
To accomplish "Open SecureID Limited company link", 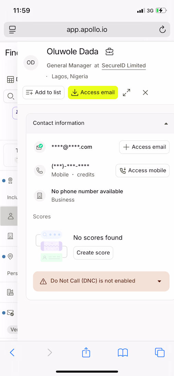I will (x=124, y=66).
